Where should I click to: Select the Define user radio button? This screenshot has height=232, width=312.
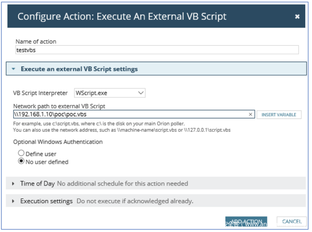click(x=21, y=153)
